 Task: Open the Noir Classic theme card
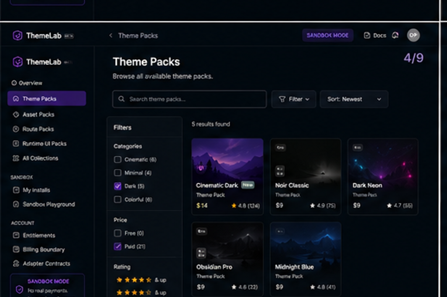306,176
